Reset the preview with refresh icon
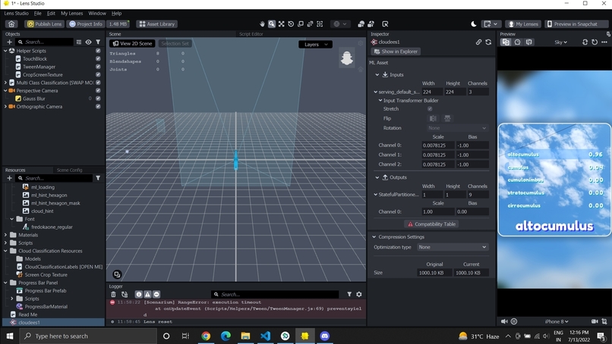This screenshot has width=612, height=344. point(595,42)
